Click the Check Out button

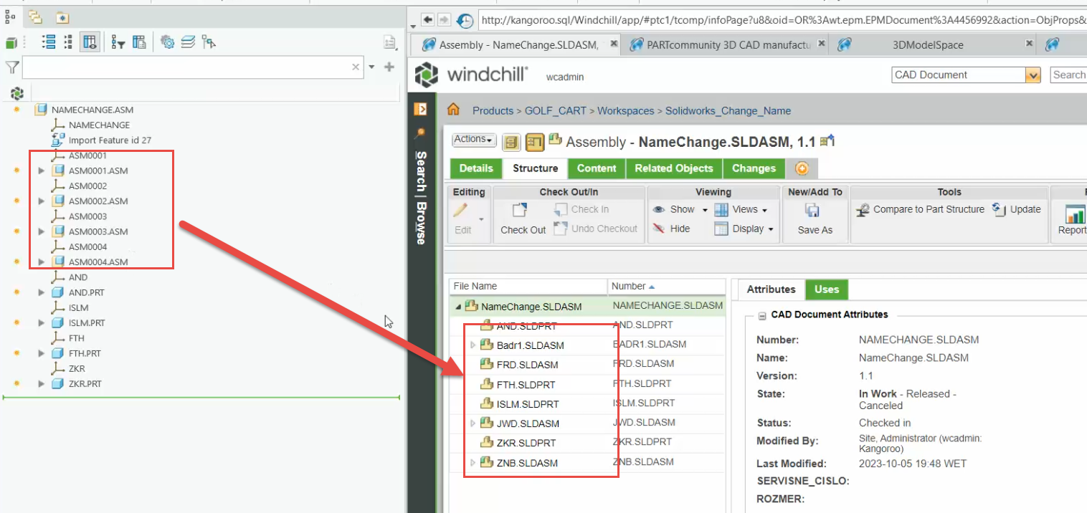[523, 219]
